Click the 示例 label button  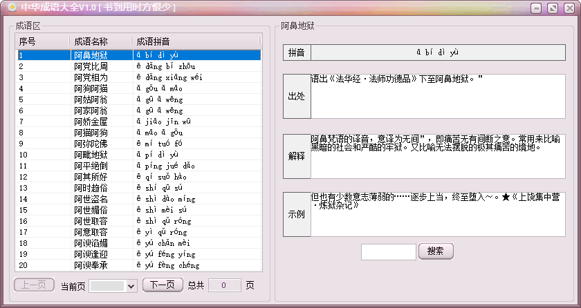(x=297, y=215)
